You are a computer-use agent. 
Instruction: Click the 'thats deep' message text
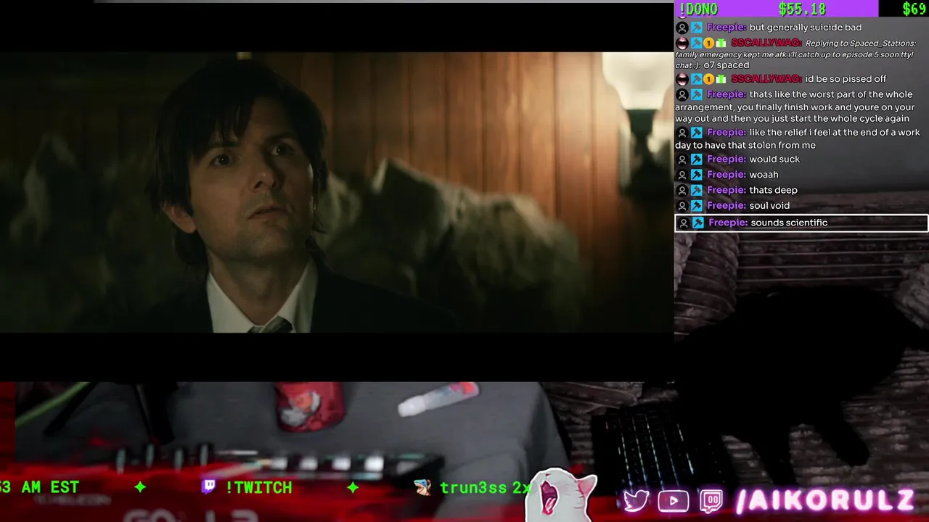[773, 190]
